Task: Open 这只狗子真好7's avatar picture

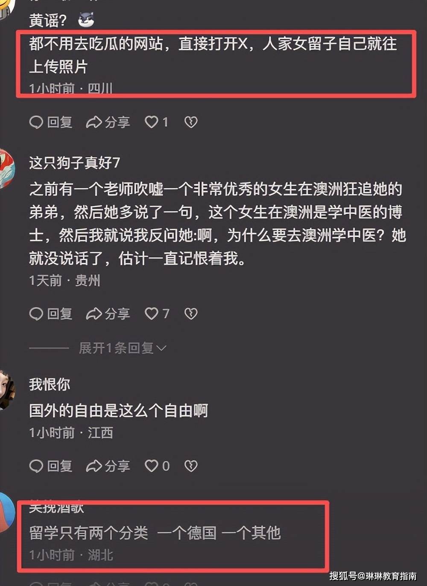Action: tap(7, 169)
